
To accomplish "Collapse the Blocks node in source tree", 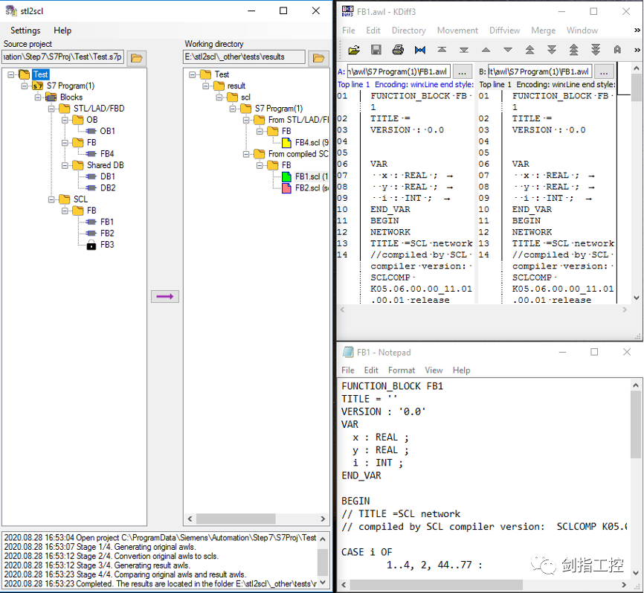I will click(x=38, y=97).
